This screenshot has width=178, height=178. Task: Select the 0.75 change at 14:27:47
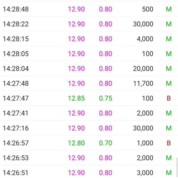click(106, 98)
